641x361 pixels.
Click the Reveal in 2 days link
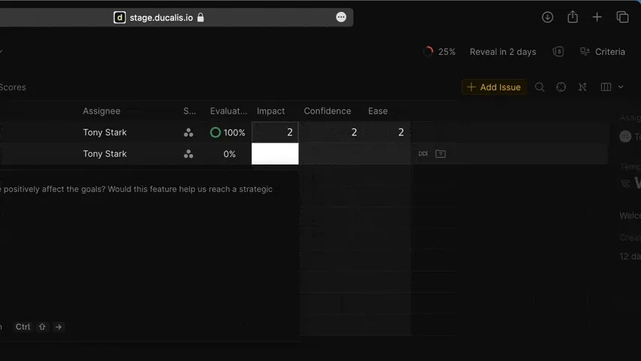pos(502,52)
